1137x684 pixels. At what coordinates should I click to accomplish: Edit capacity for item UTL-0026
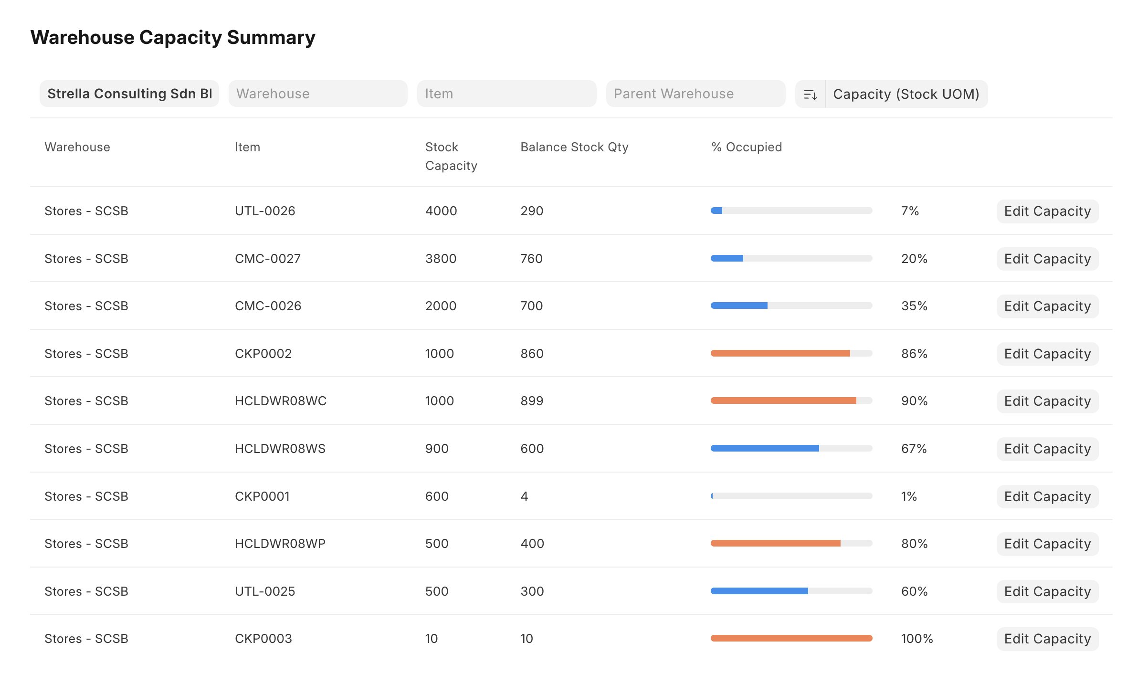1047,211
